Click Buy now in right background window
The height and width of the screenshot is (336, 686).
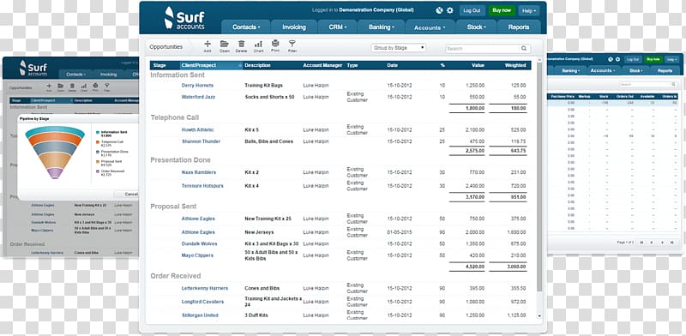pyautogui.click(x=653, y=59)
